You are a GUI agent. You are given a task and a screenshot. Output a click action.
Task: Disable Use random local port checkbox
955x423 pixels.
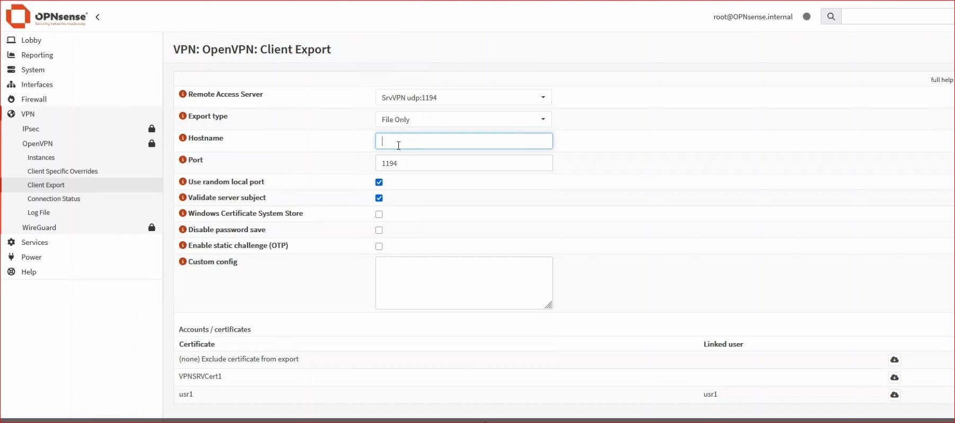tap(379, 182)
